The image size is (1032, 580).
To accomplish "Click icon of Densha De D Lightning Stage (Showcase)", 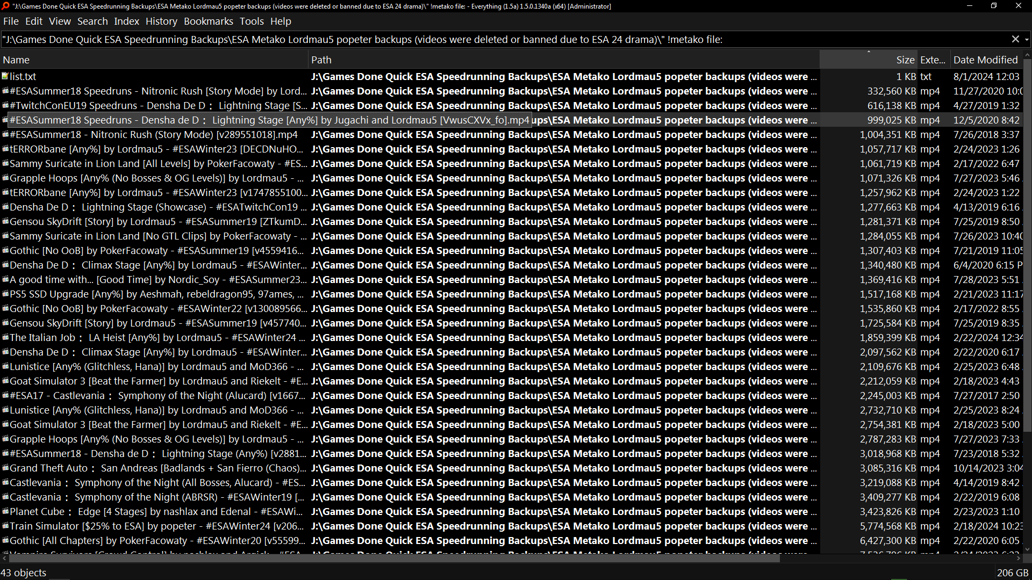I will coord(5,207).
